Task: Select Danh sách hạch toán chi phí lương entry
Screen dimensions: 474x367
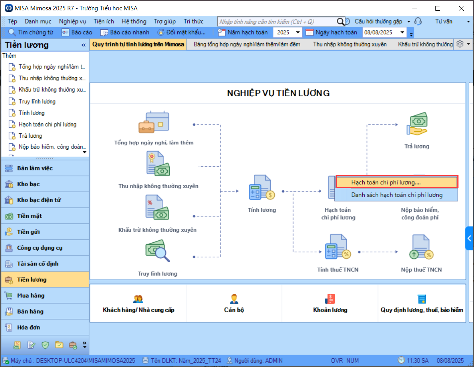Action: click(396, 195)
